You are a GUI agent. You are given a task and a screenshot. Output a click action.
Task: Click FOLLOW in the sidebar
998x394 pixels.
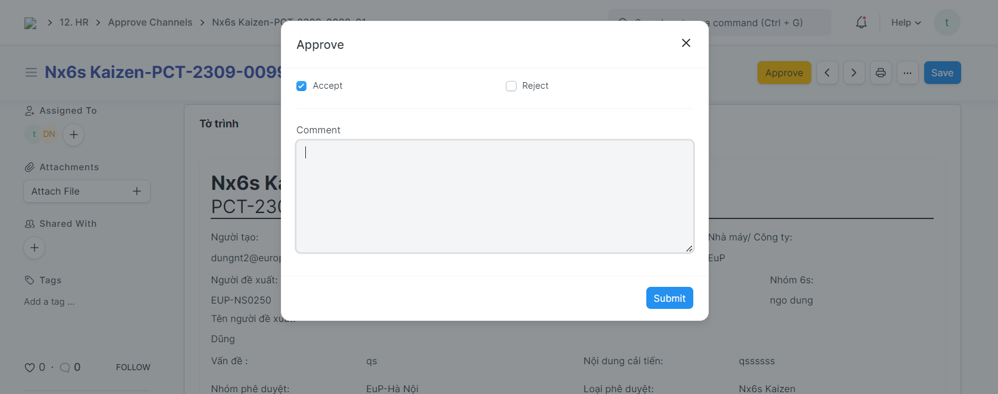pos(133,367)
